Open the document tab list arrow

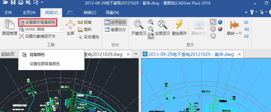(136, 54)
